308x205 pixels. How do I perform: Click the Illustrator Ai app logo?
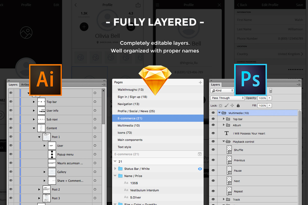[46, 80]
